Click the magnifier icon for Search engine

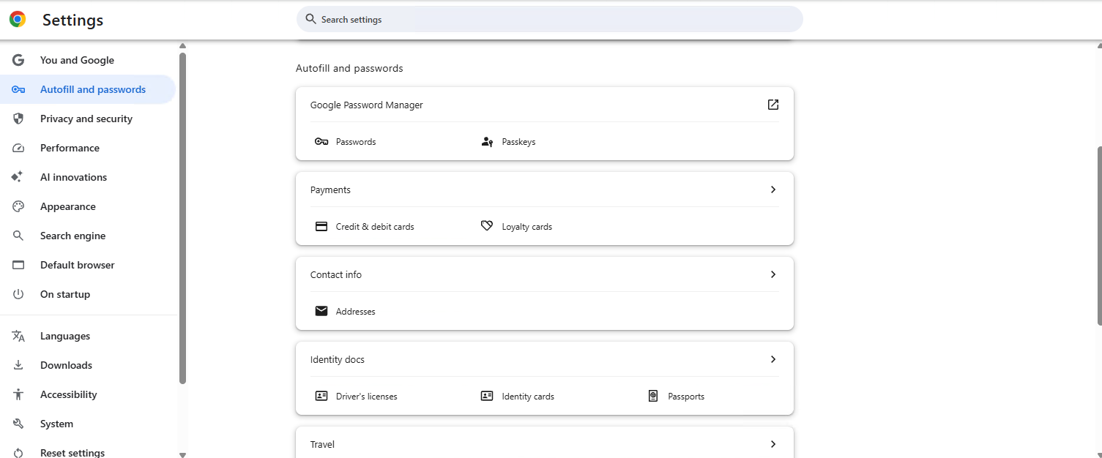[x=18, y=236]
